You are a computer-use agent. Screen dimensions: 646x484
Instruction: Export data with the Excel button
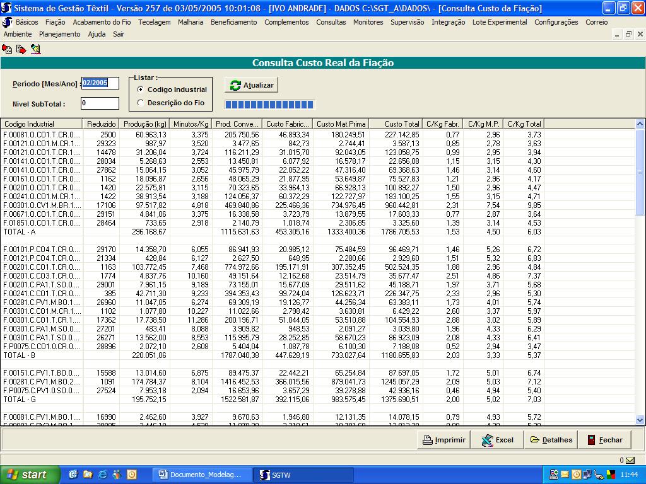(496, 440)
